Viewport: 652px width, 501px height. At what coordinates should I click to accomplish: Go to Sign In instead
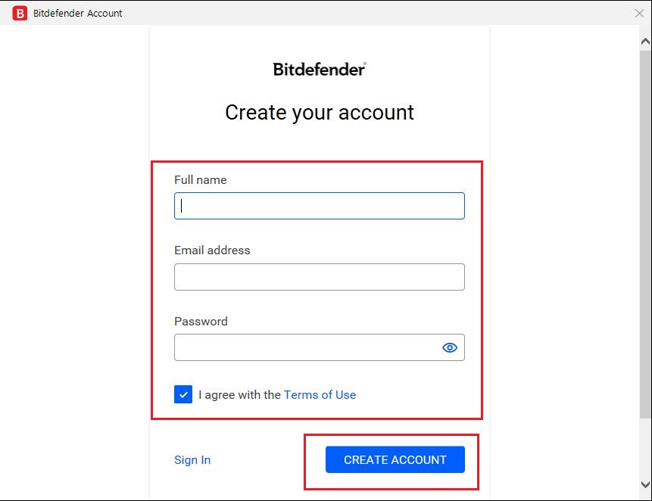pyautogui.click(x=192, y=460)
